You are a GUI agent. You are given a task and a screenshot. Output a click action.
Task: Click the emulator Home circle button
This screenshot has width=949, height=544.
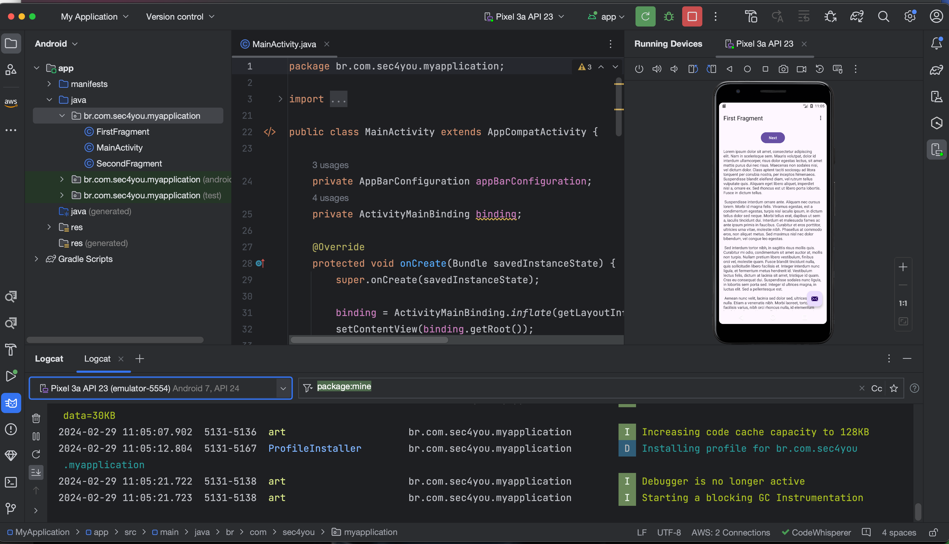[x=747, y=69]
